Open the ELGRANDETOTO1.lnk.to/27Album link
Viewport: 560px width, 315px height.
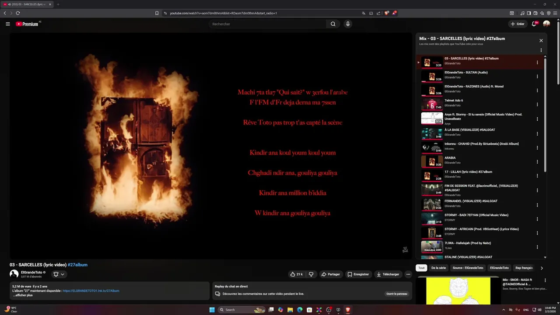pos(91,290)
